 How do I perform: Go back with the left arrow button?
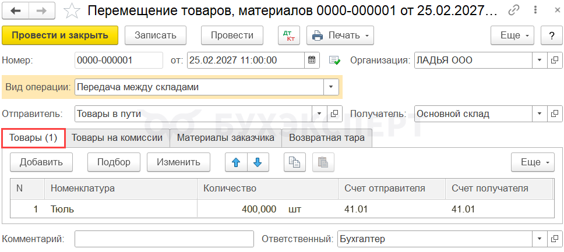pos(16,11)
